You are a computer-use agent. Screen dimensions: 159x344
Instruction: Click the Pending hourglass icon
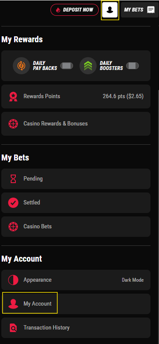pyautogui.click(x=13, y=179)
